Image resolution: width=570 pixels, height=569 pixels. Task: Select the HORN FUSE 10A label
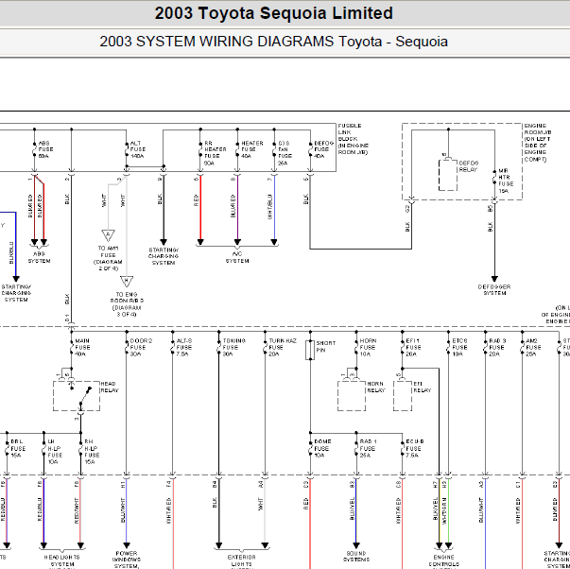[368, 347]
